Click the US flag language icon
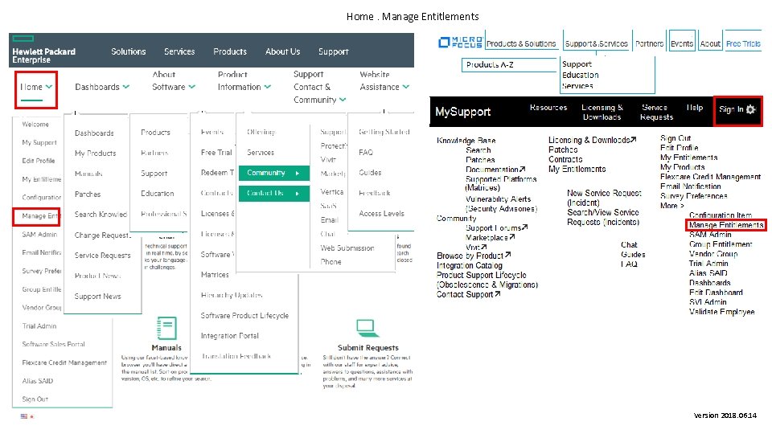772x434 pixels. [x=23, y=416]
